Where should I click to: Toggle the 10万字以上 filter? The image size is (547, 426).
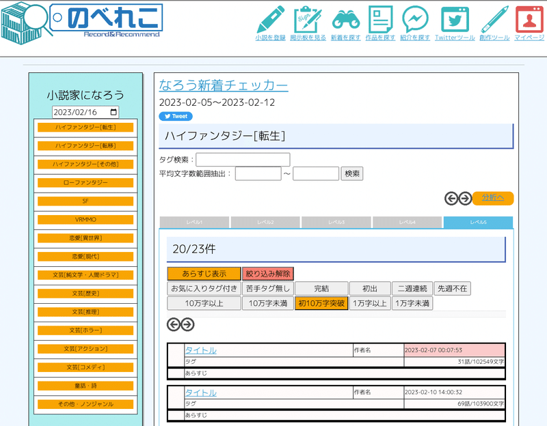click(x=204, y=303)
